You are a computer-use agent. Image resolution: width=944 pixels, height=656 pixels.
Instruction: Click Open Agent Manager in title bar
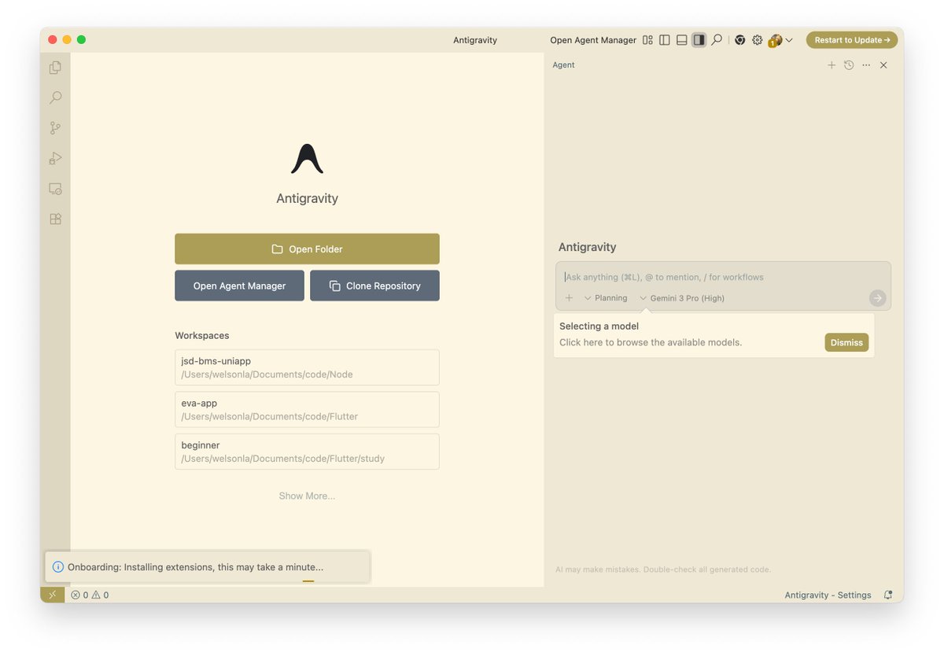tap(592, 40)
